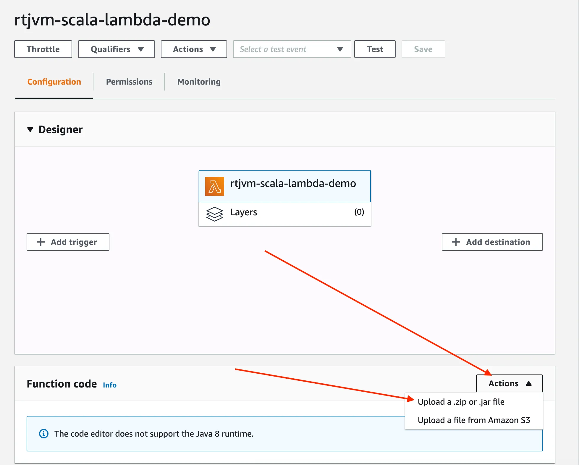Click the Save button
The image size is (579, 465).
coord(423,49)
